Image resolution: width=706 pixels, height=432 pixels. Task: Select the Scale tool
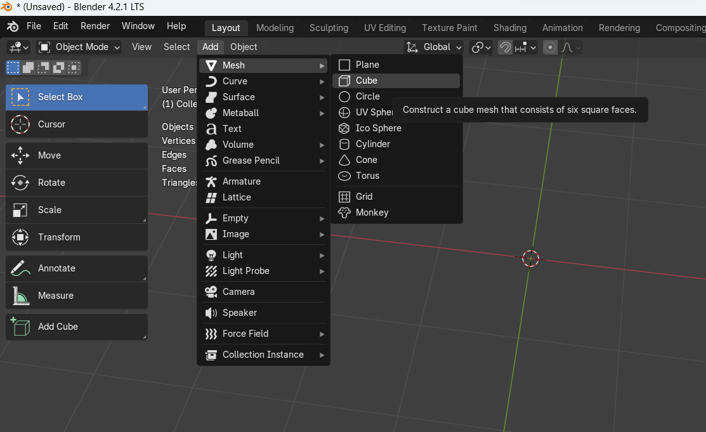tap(77, 210)
